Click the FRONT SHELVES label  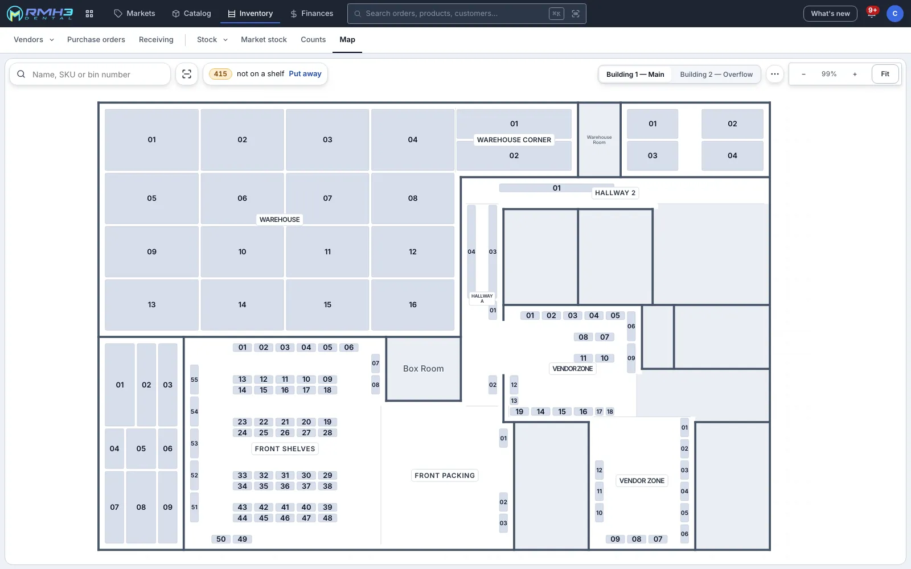(x=285, y=449)
